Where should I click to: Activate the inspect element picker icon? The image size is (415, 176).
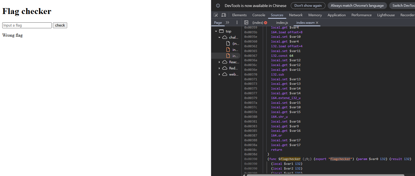coord(216,15)
